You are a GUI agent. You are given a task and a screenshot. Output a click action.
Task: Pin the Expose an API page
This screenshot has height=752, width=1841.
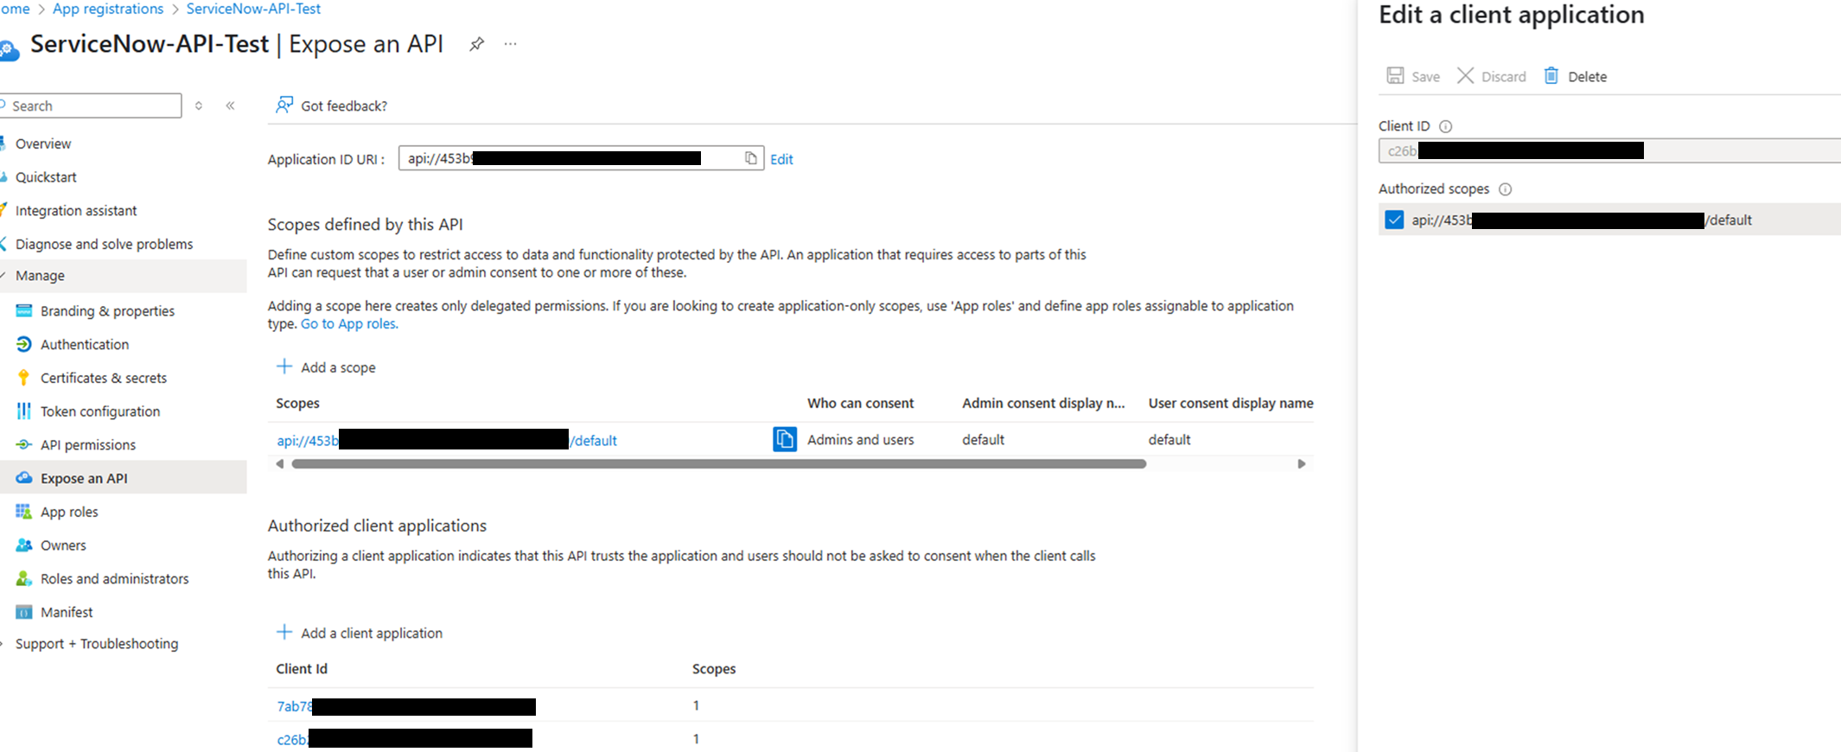pyautogui.click(x=476, y=44)
